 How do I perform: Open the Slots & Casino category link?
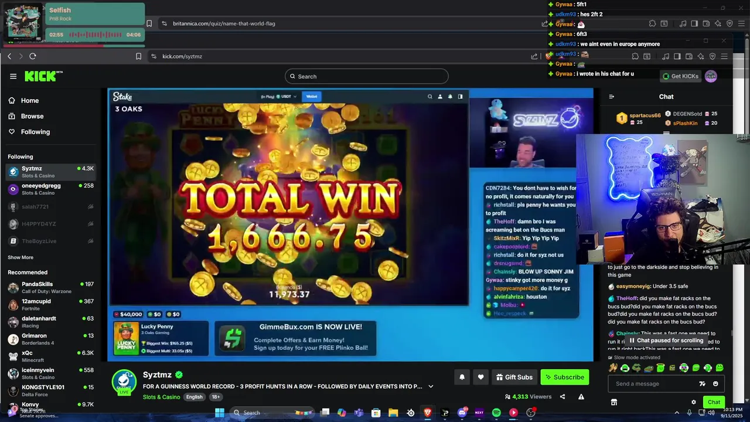[x=162, y=397]
